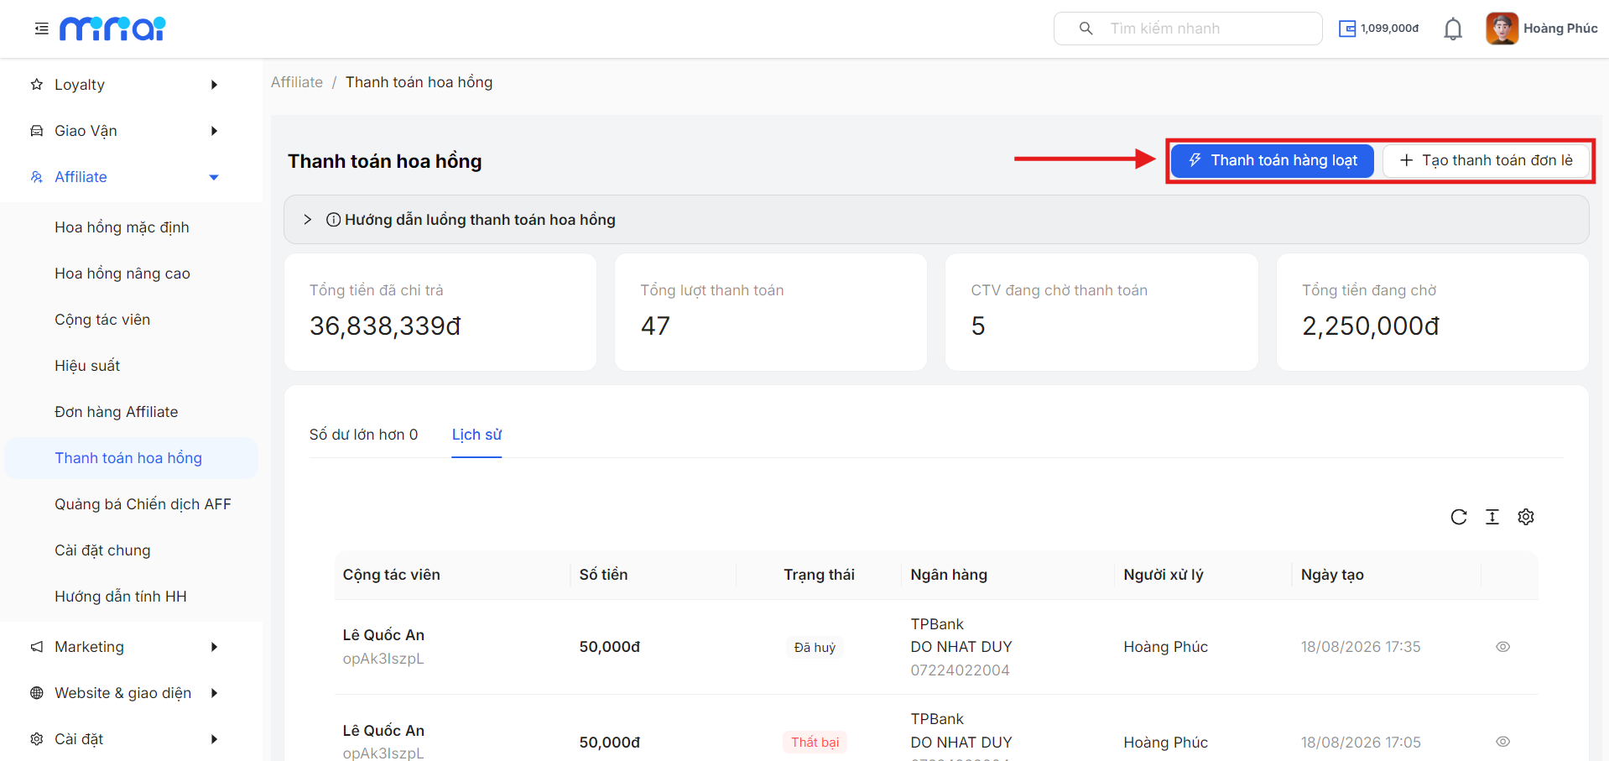Open Hiệu suất page
Viewport: 1609px width, 761px height.
coord(131,366)
